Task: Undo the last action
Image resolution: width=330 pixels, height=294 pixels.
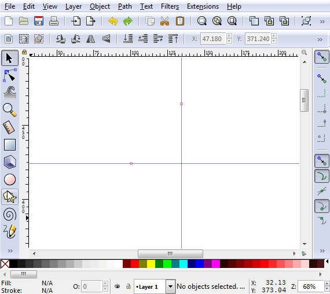Action: pyautogui.click(x=113, y=21)
